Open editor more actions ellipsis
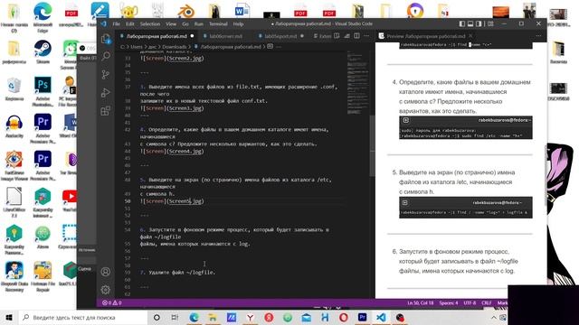Screen dimensions: 579x325 click(x=366, y=36)
